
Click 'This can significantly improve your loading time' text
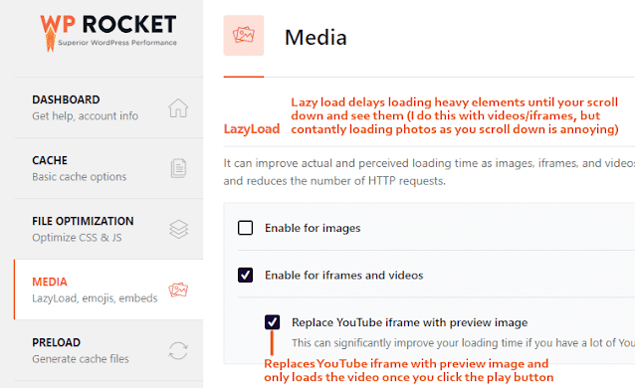point(463,343)
